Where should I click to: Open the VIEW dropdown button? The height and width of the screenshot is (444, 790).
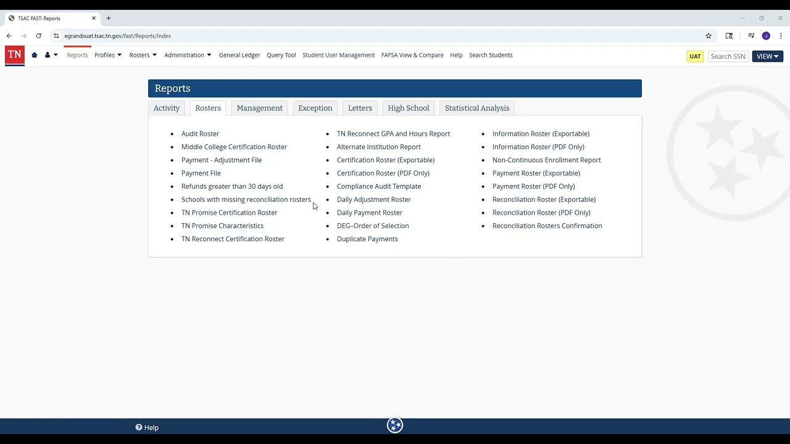pyautogui.click(x=768, y=56)
